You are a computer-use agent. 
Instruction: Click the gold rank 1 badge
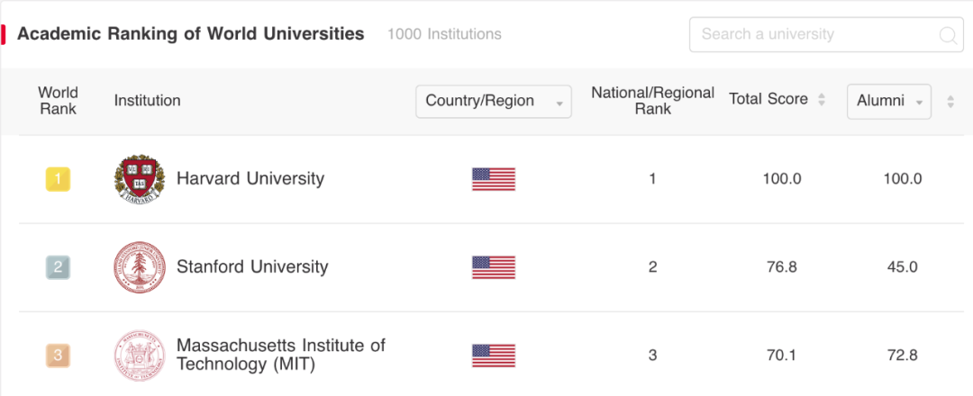tap(58, 179)
